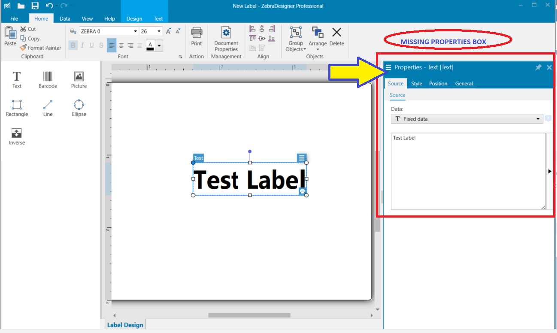The image size is (557, 333).
Task: Switch to the General tab in Properties
Action: click(464, 84)
